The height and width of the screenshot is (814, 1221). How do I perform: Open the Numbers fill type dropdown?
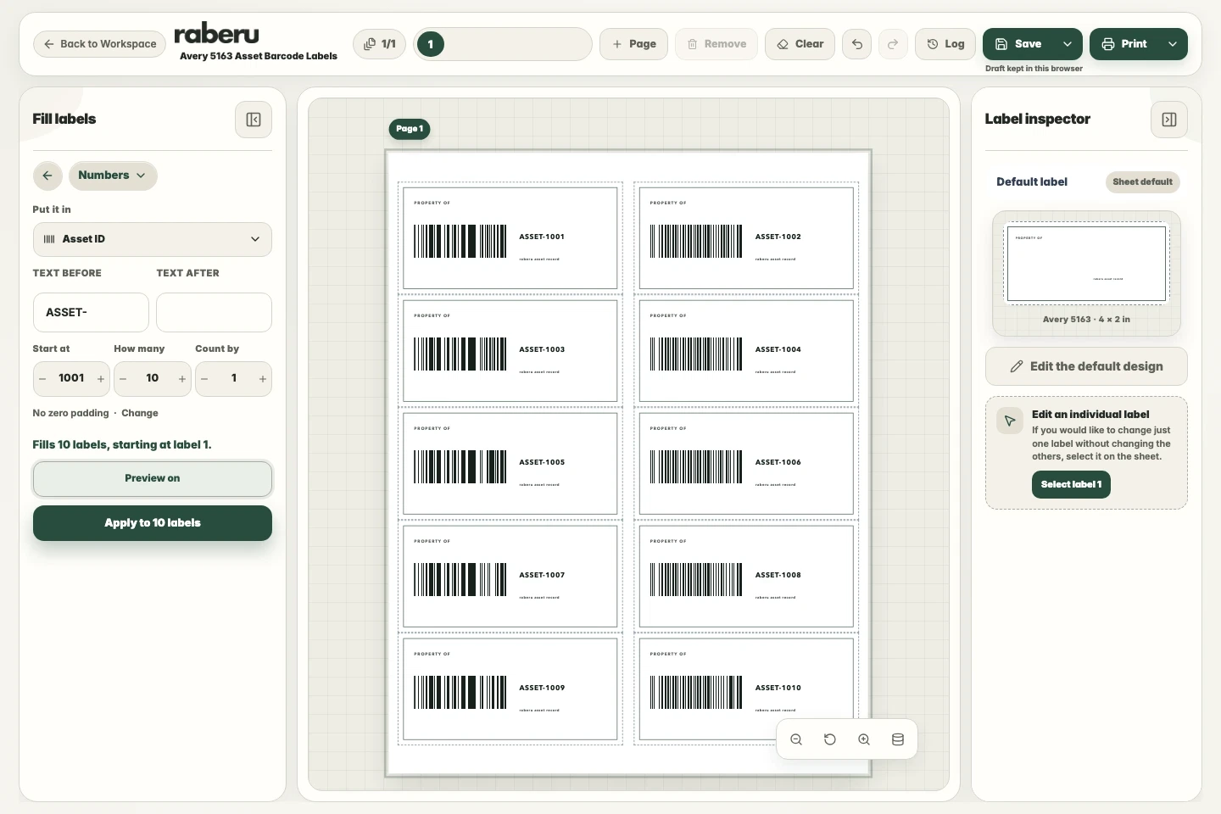[x=113, y=176]
